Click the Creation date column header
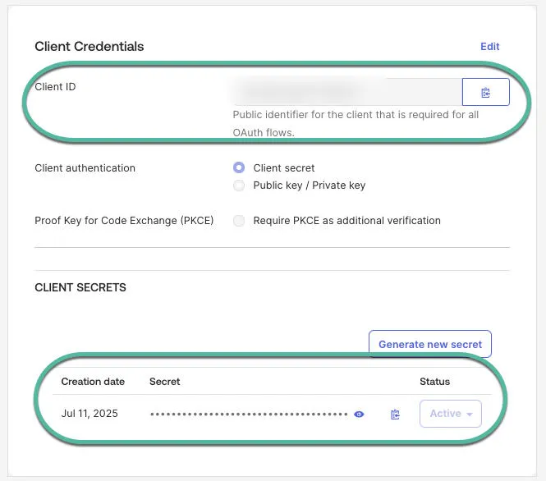Viewport: 546px width, 481px height. click(93, 382)
